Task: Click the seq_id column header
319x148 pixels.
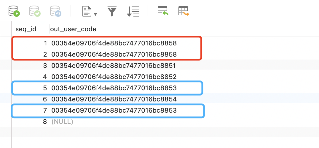Action: pos(25,29)
